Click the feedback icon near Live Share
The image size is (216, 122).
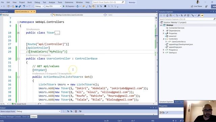[x=206, y=6]
